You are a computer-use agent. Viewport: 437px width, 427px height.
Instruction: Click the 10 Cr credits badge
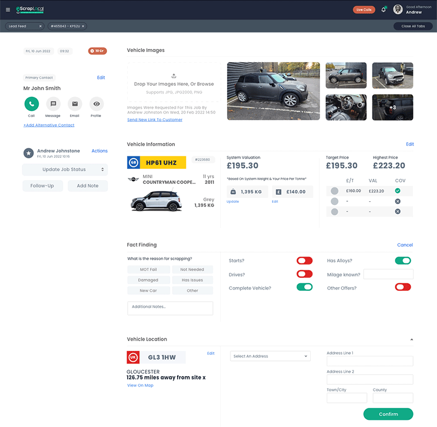97,51
